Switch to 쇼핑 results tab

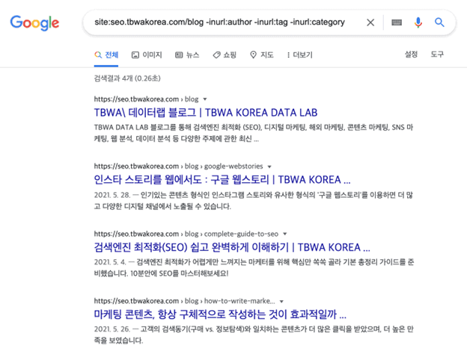click(225, 55)
